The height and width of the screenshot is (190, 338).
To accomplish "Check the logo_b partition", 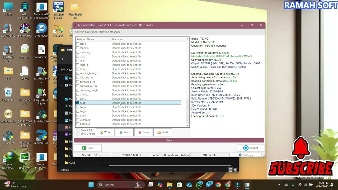I will (78, 65).
